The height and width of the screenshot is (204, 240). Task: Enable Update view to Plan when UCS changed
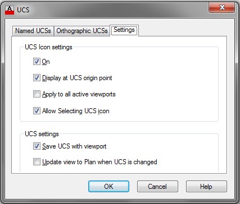click(x=37, y=162)
